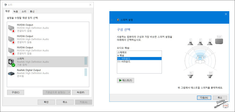Click the second NVIDIA Output monitor icon
This screenshot has height=112, width=235.
coord(11,40)
